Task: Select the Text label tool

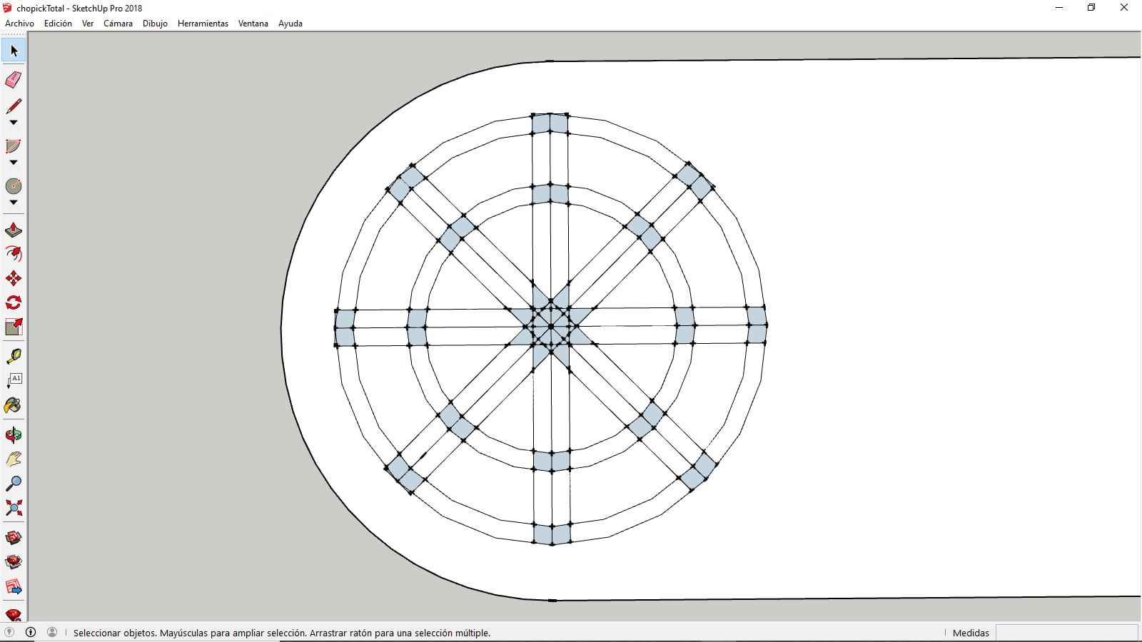Action: click(14, 380)
